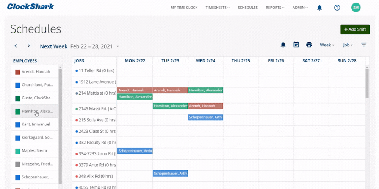The image size is (379, 189).
Task: Click Kierkegaard blue color square
Action: (17, 138)
